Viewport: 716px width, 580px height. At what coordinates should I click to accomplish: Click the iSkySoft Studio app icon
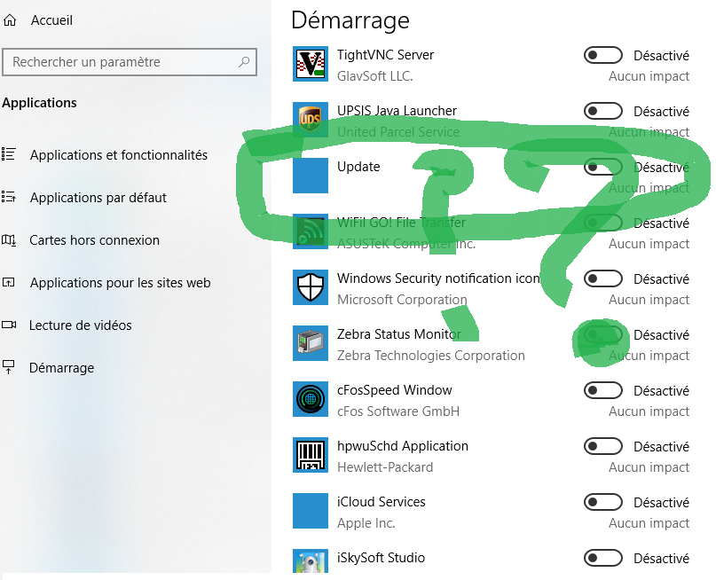point(311,560)
